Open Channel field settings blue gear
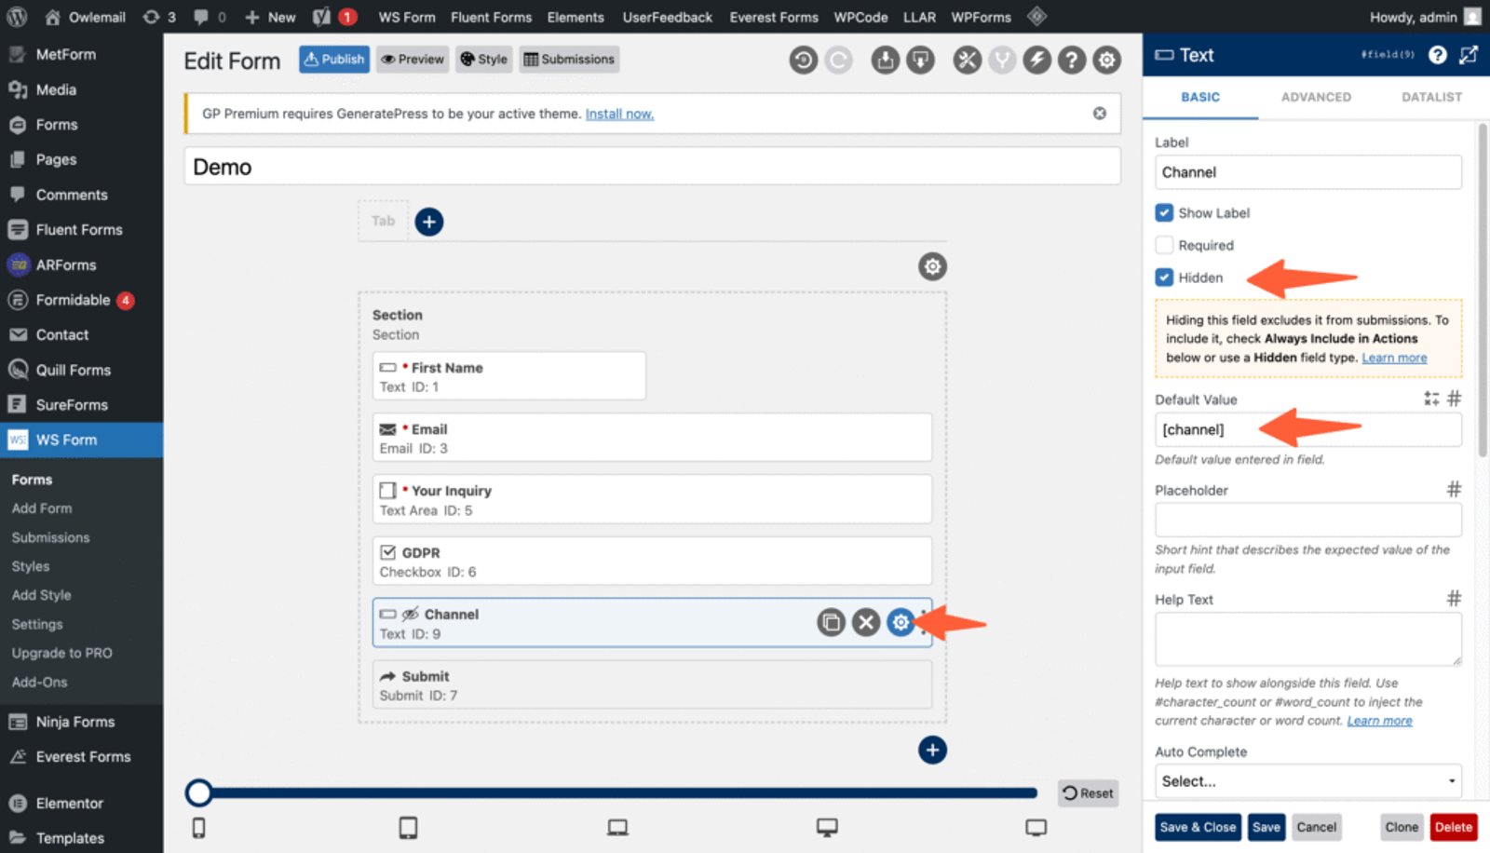 click(x=901, y=622)
